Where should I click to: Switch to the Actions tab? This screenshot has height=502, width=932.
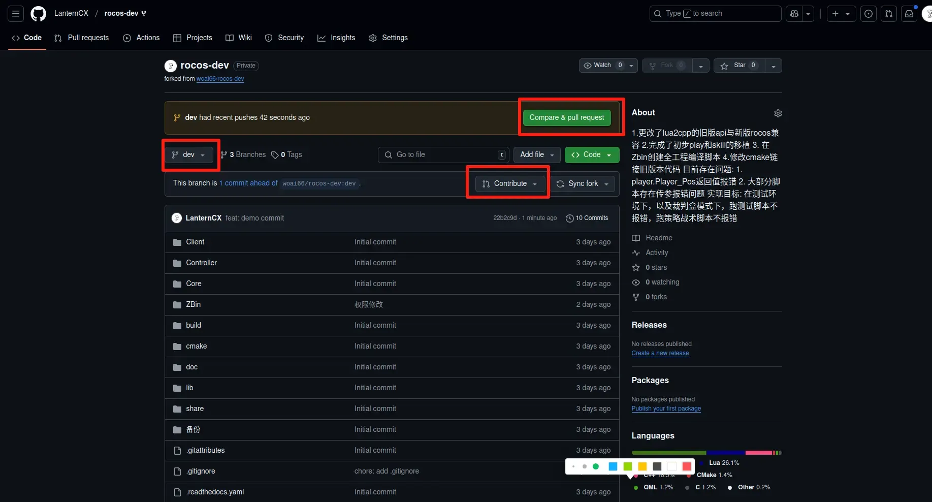point(141,38)
